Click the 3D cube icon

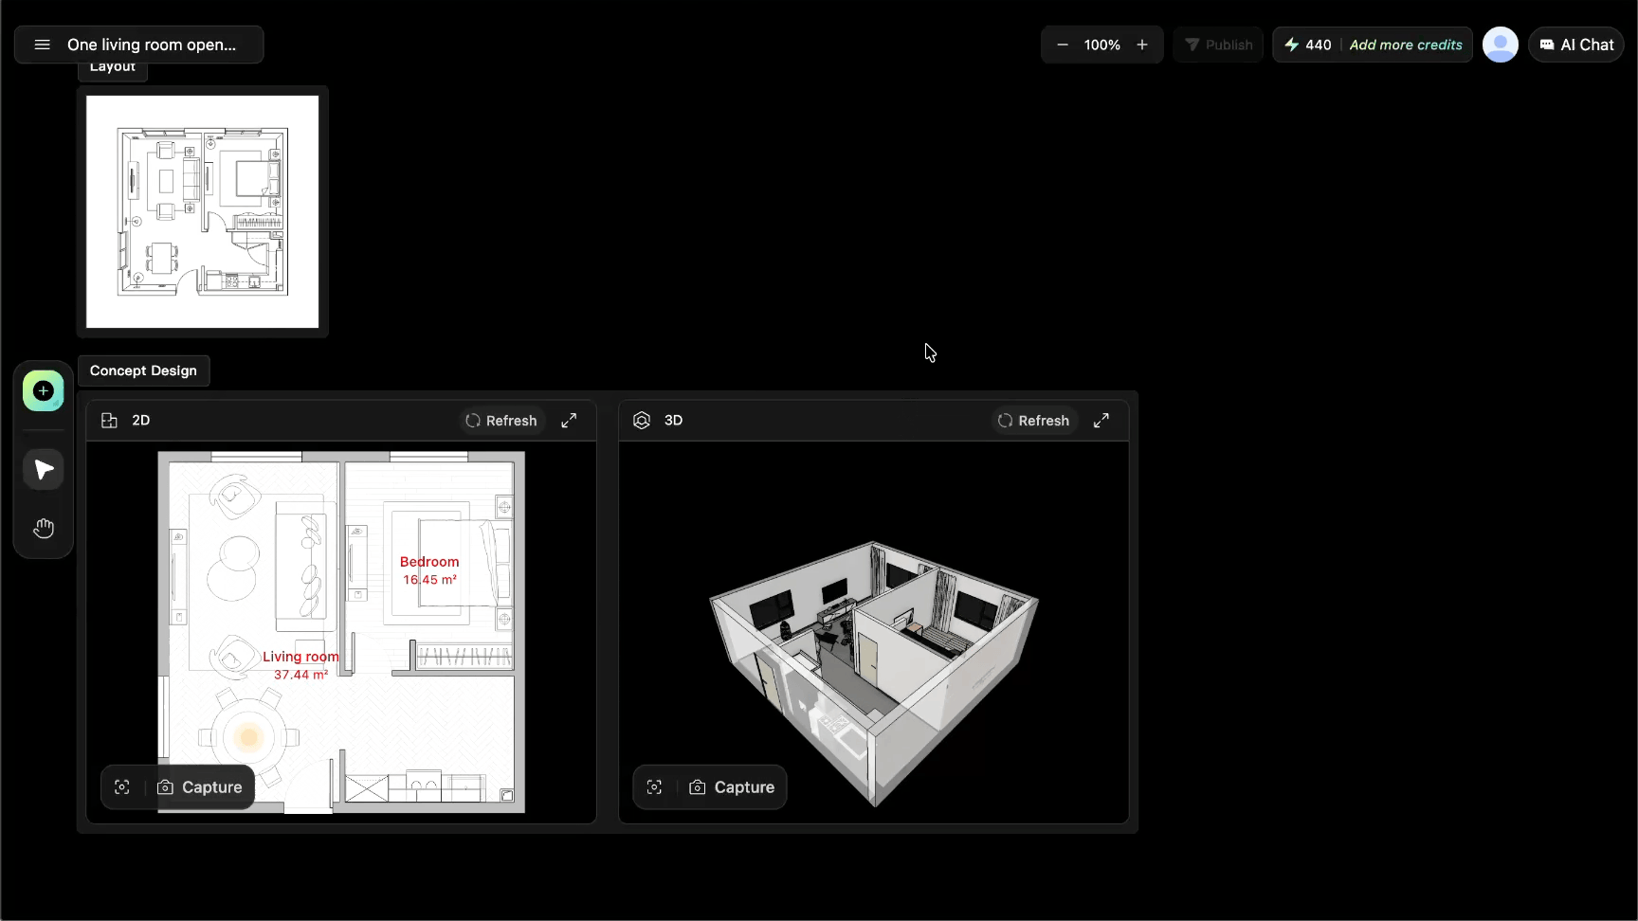[642, 420]
